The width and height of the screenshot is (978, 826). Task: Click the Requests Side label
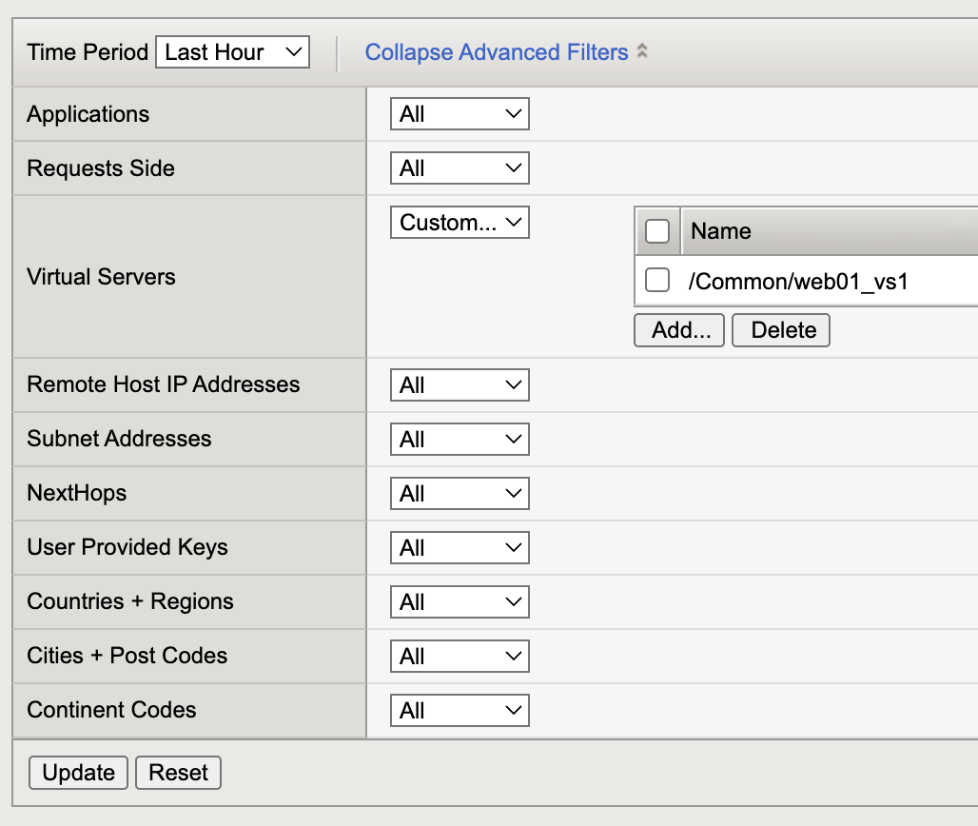101,168
